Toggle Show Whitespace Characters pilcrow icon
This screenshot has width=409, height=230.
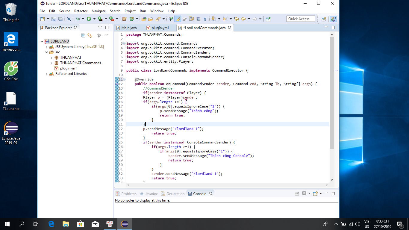point(205,19)
